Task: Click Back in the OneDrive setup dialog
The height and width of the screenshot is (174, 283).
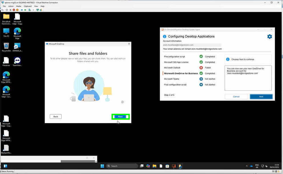Action: coord(56,117)
